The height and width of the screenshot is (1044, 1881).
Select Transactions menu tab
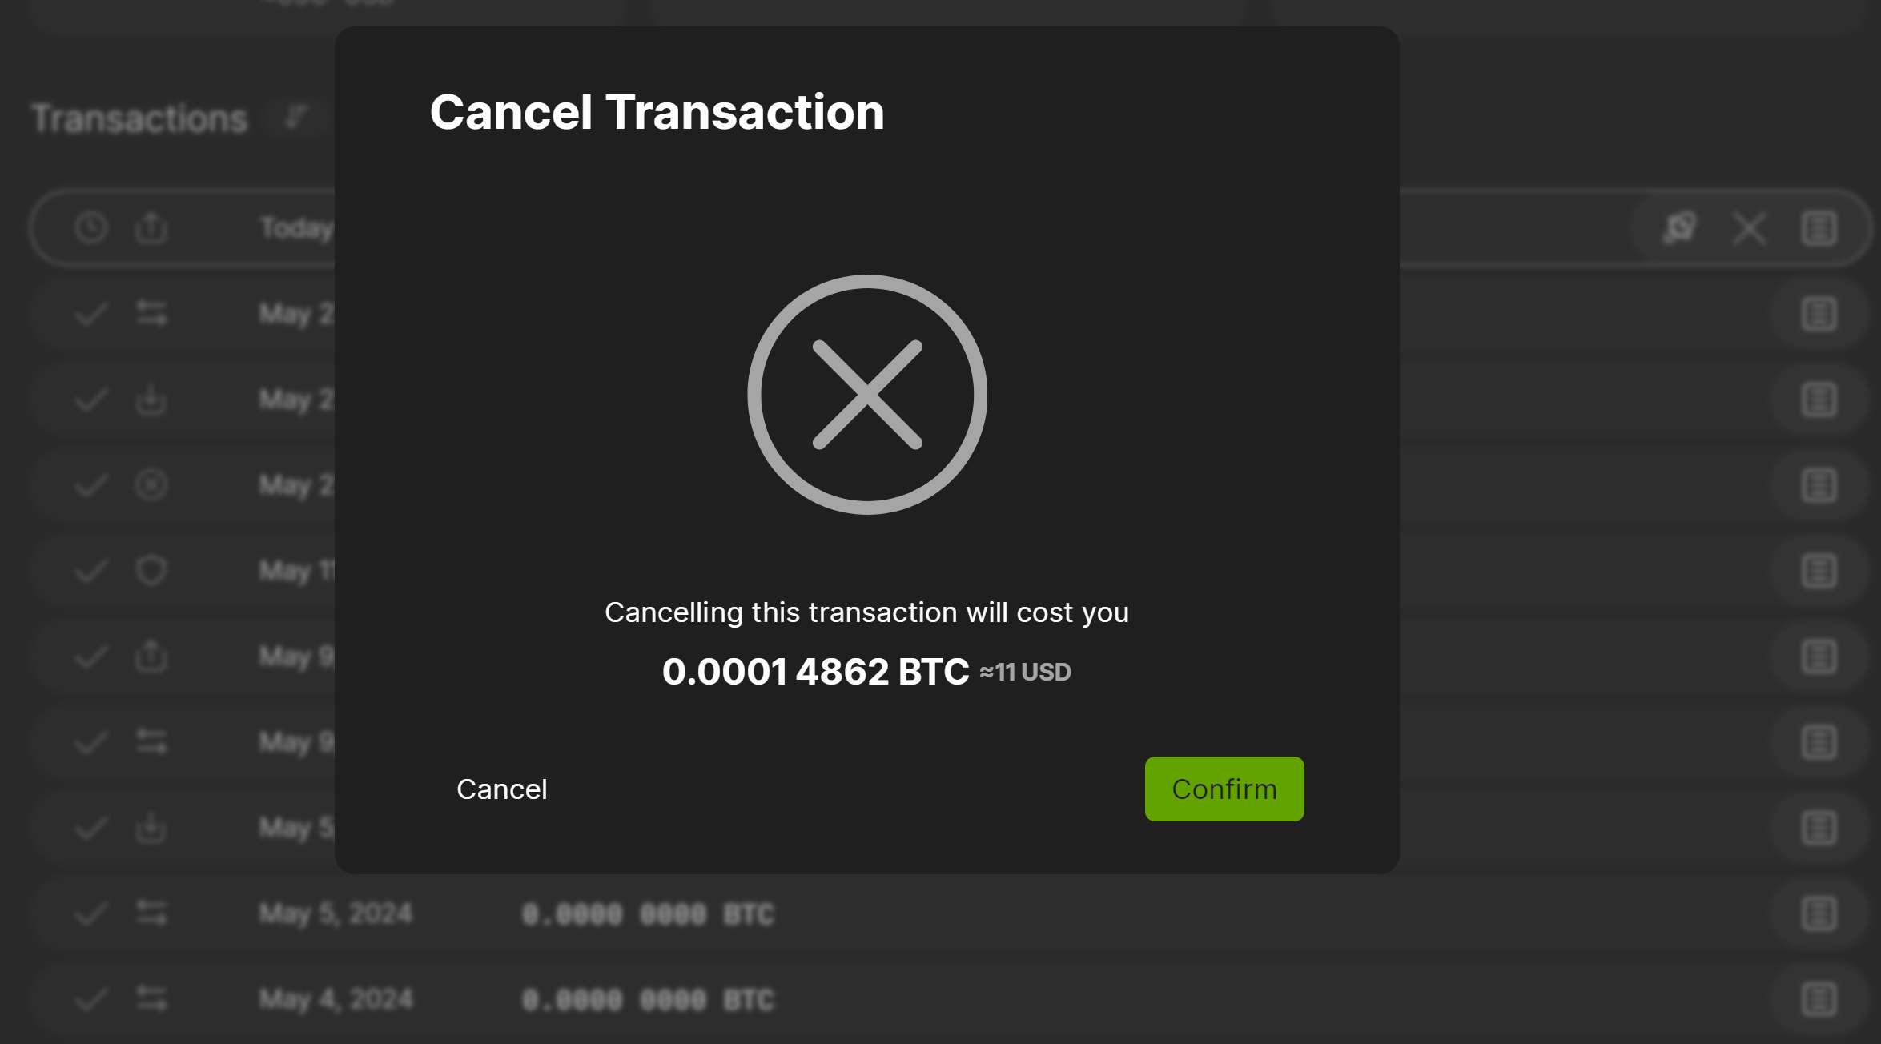click(x=139, y=117)
